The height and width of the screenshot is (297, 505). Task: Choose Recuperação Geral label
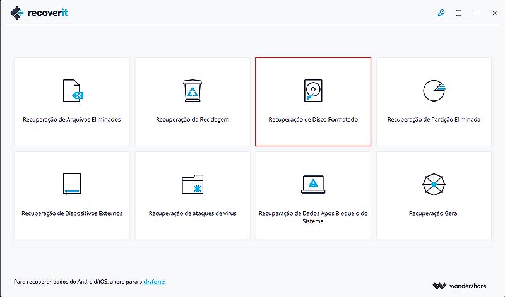434,213
